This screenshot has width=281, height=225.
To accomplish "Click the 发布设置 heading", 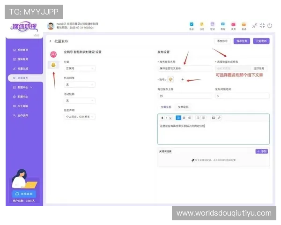I will point(163,52).
